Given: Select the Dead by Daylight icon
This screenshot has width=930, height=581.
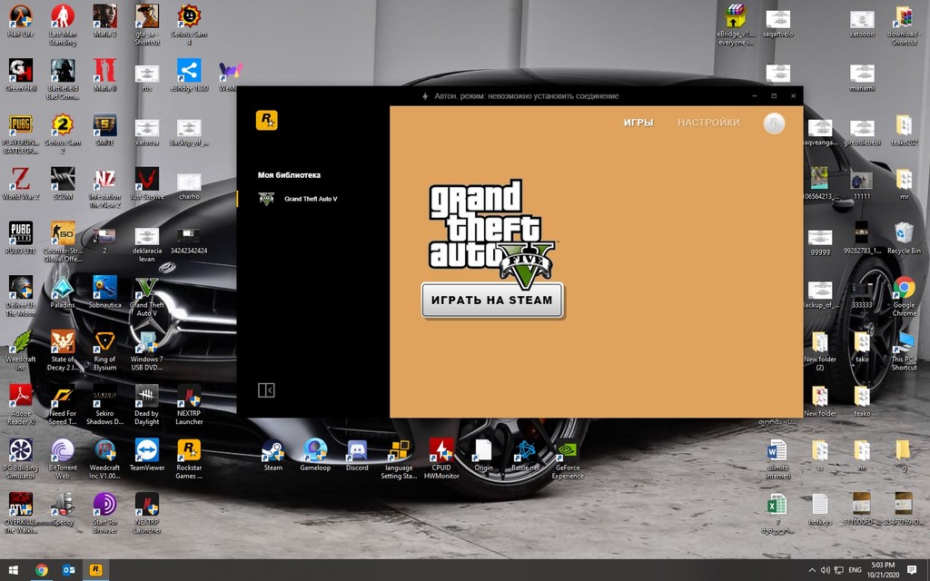Looking at the screenshot, I should [146, 404].
